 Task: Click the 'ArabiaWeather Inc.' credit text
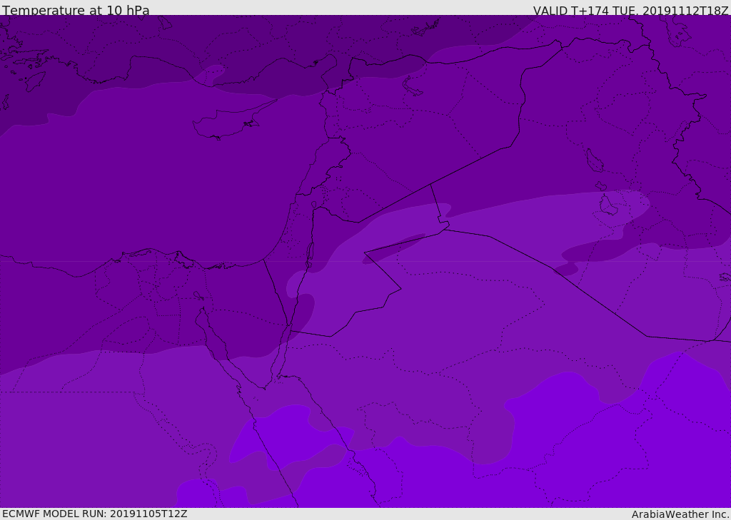tap(680, 514)
